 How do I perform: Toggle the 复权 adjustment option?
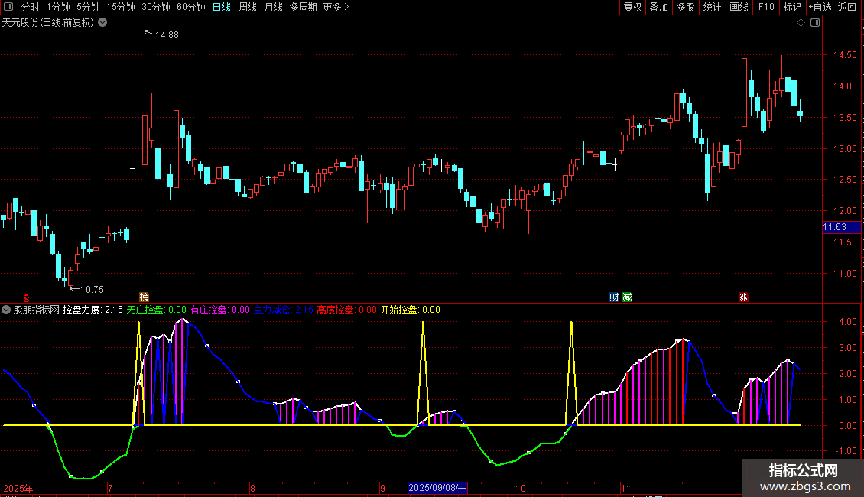click(632, 7)
